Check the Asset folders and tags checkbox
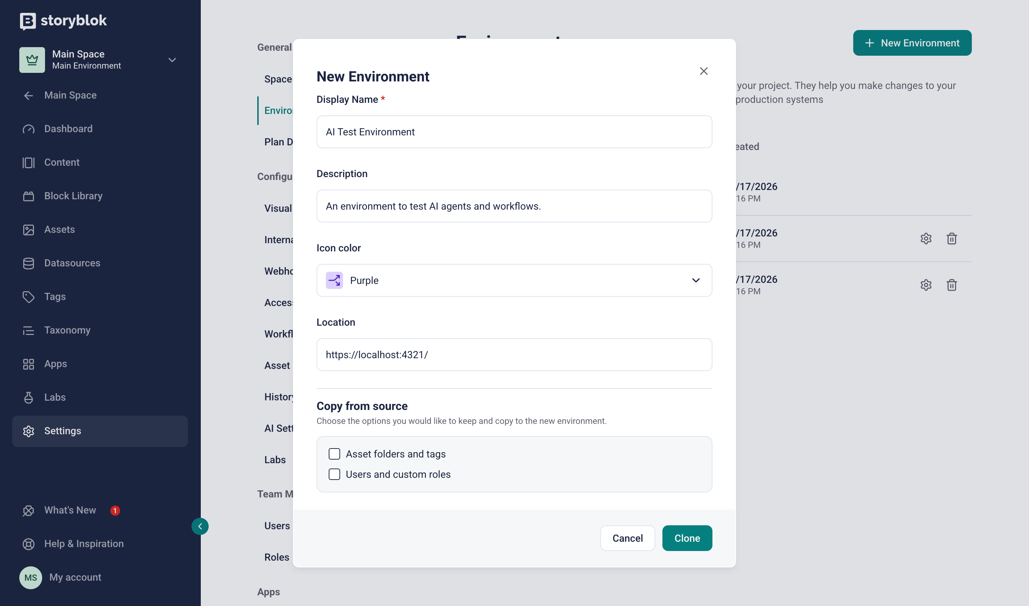Viewport: 1029px width, 606px height. (x=334, y=454)
